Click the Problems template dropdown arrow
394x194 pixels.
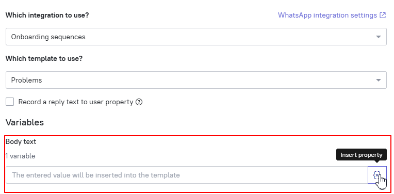pos(378,80)
